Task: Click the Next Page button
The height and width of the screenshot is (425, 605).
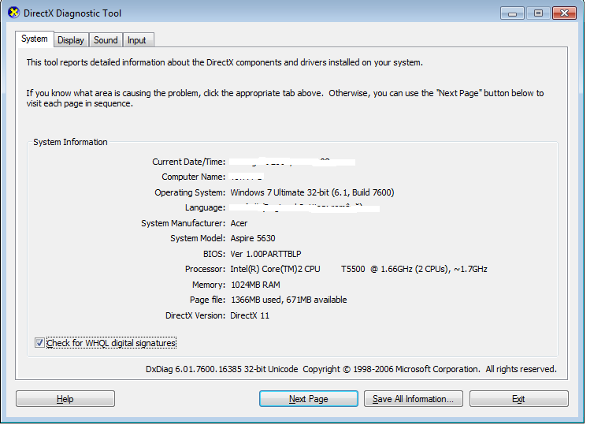Action: tap(308, 399)
